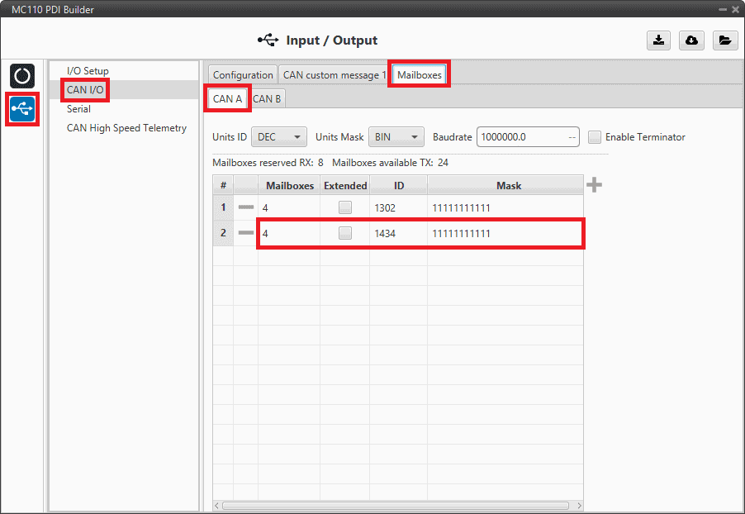Click the download/import PDI icon button
The height and width of the screenshot is (514, 745).
click(x=658, y=40)
